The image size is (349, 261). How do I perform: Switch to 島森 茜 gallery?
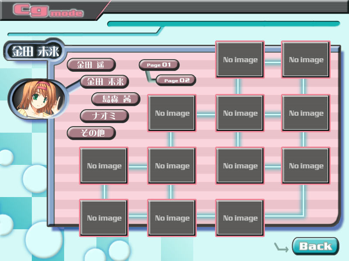click(116, 99)
